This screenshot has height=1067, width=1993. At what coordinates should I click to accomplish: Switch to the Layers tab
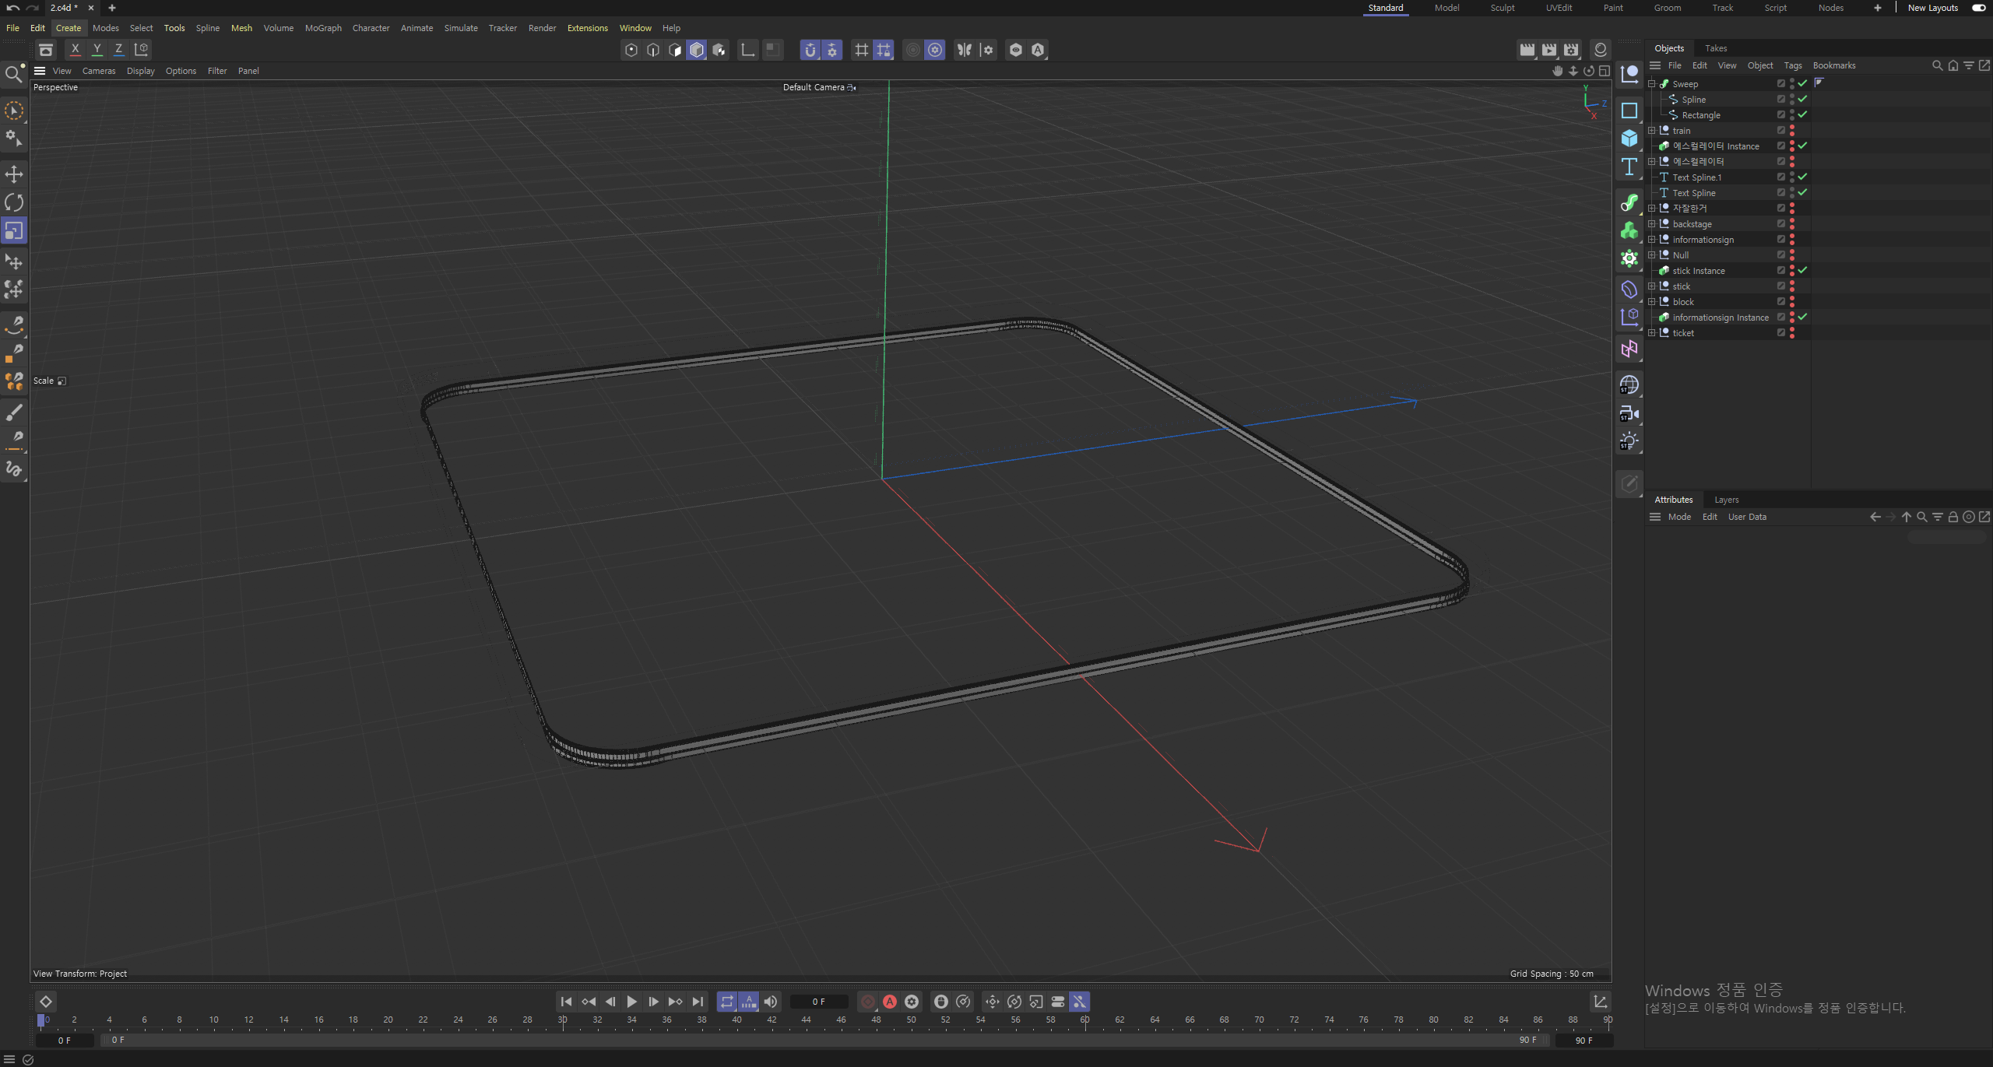click(1727, 500)
